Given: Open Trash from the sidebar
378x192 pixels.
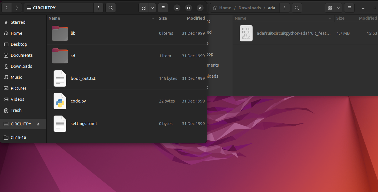Looking at the screenshot, I should click(x=16, y=110).
